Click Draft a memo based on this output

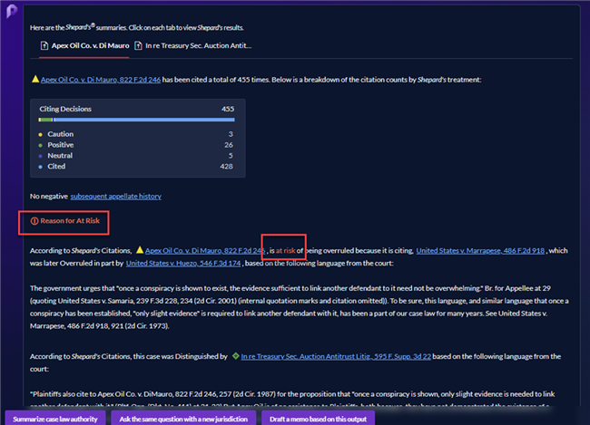tap(318, 419)
